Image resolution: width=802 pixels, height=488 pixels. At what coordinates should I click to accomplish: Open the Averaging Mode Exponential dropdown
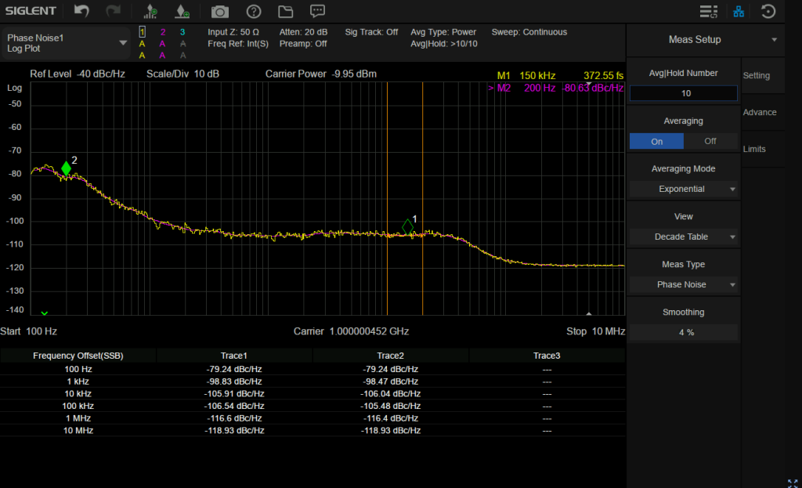click(x=684, y=189)
